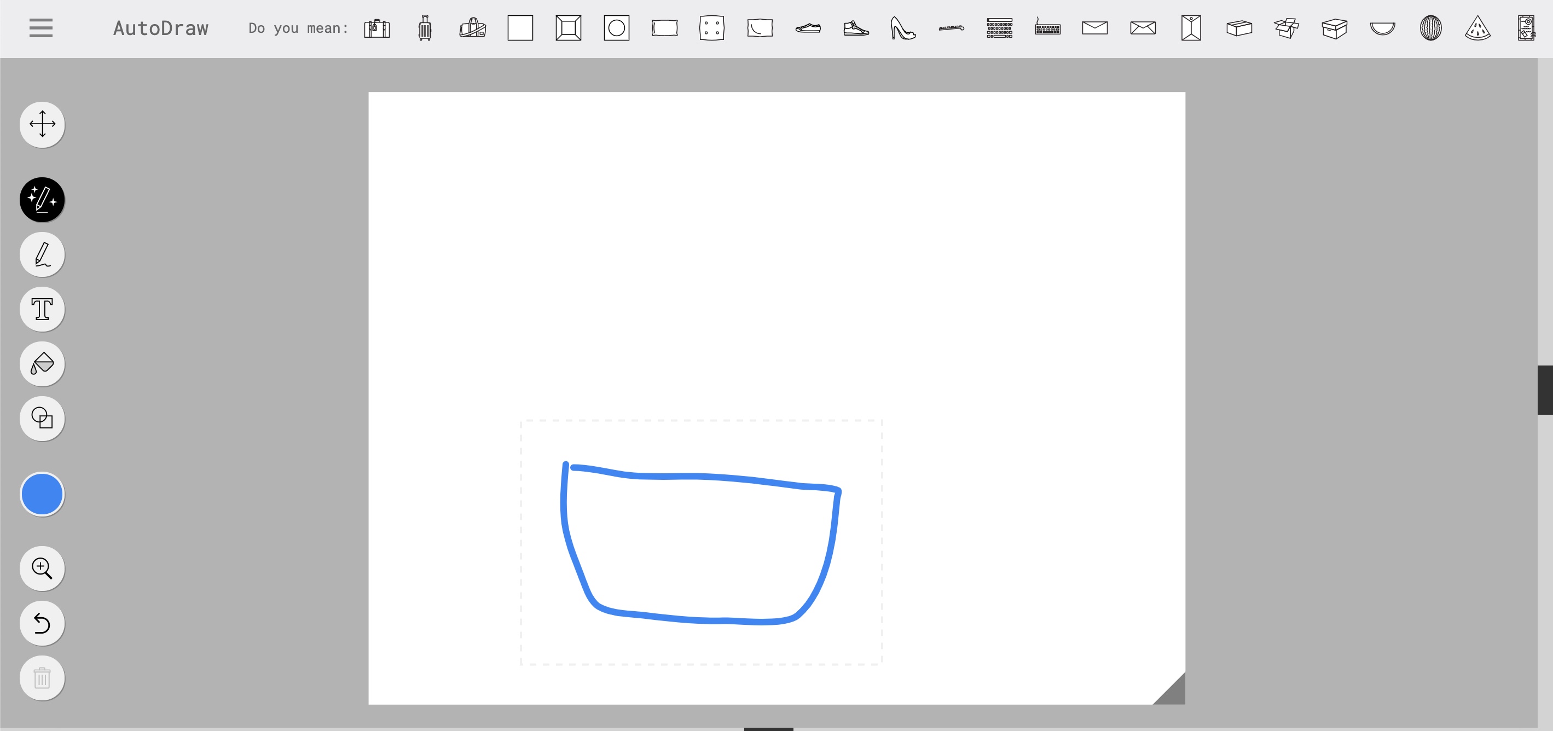Click the Zoom magnifier tool
The height and width of the screenshot is (731, 1553).
tap(42, 568)
